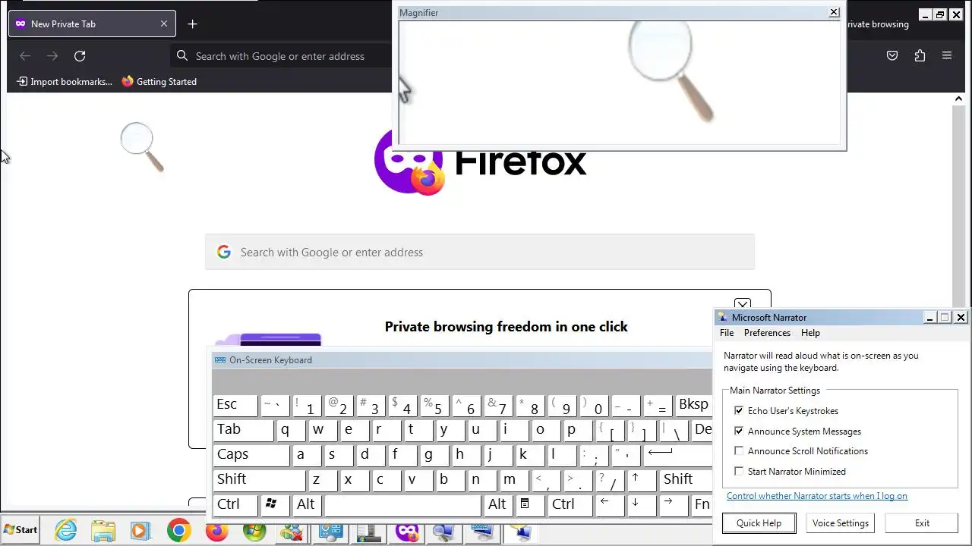Toggle right Shift on On-Screen Keyboard

click(x=686, y=481)
